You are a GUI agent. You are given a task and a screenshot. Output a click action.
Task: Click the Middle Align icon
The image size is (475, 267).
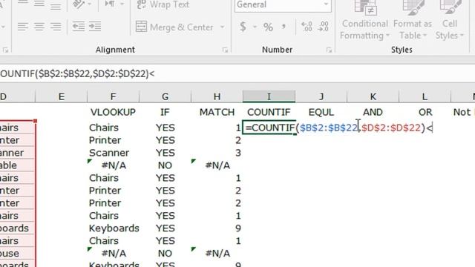pyautogui.click(x=39, y=3)
